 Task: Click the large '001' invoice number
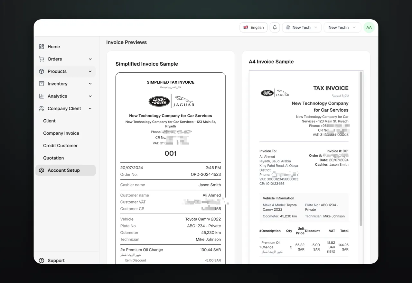(171, 153)
